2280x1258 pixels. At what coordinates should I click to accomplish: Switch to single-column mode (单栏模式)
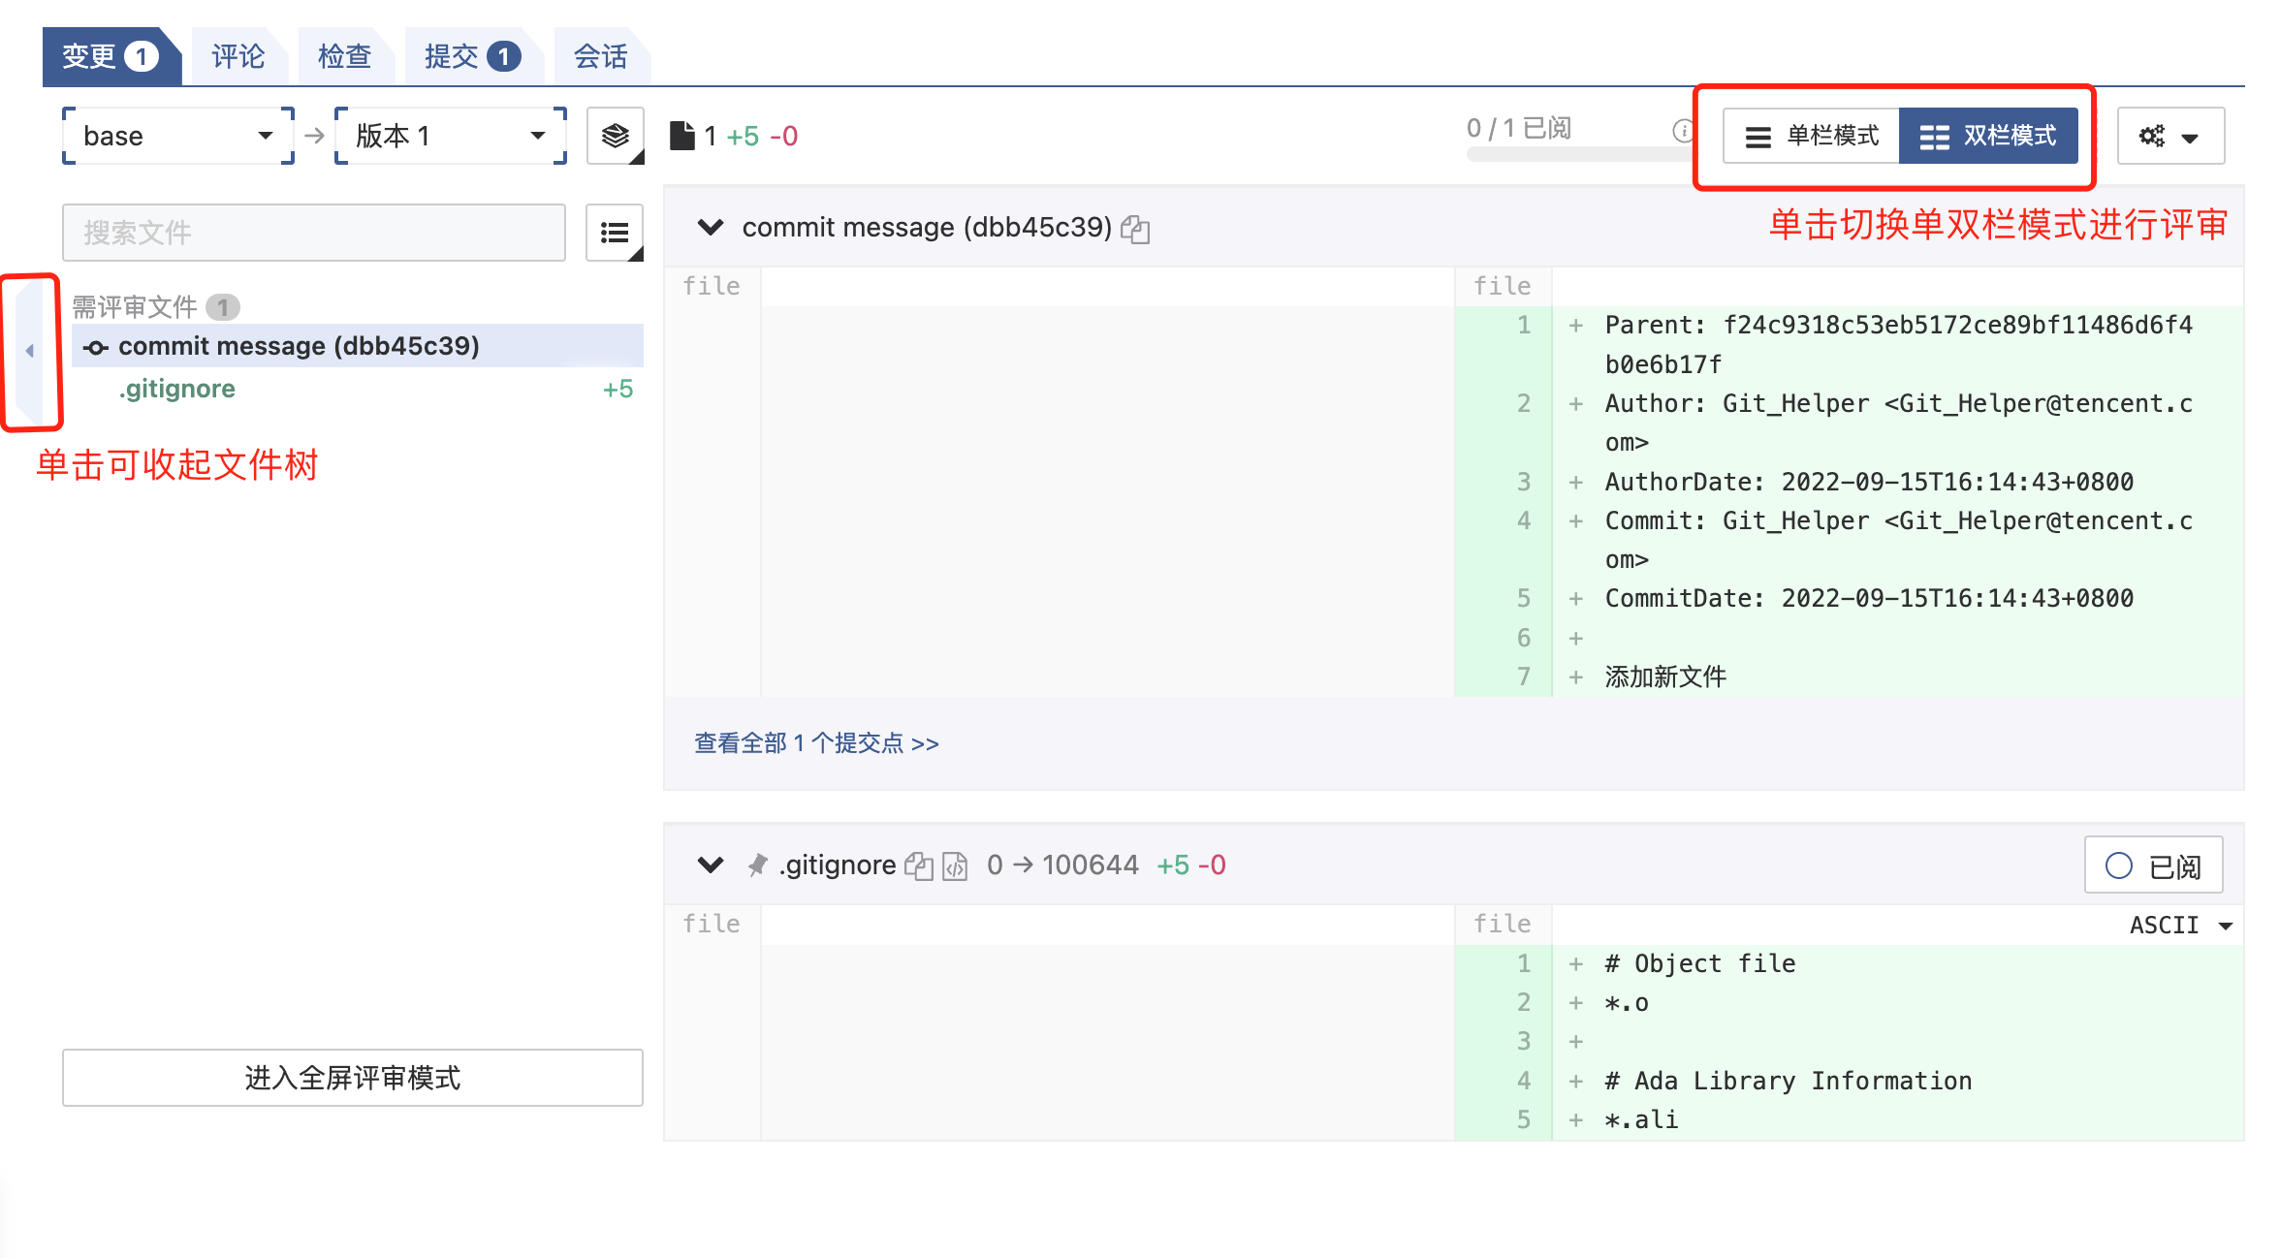pos(1811,136)
